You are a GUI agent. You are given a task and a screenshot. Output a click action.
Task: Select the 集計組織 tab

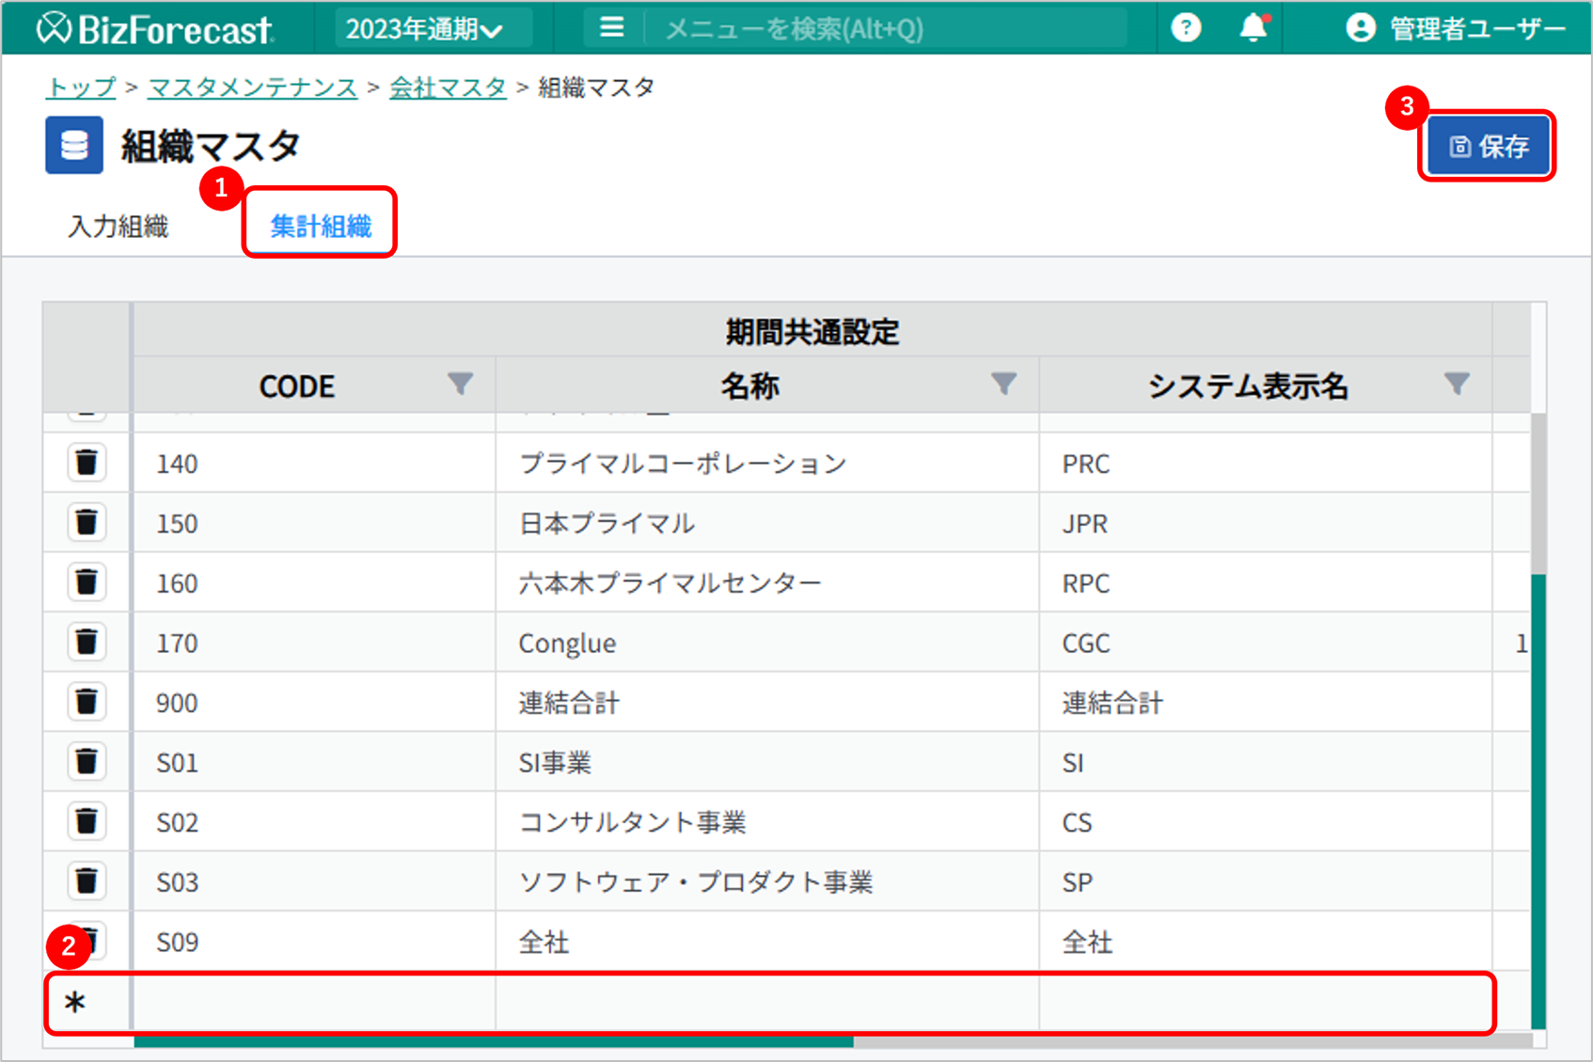click(321, 227)
